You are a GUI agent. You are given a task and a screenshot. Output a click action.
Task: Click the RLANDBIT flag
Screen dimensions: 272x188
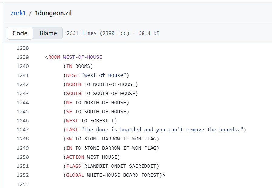(x=96, y=166)
